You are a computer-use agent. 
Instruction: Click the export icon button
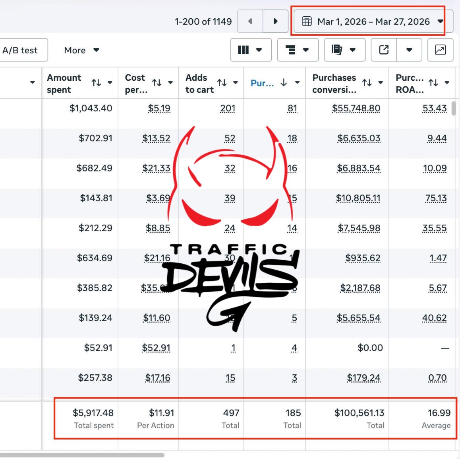coord(384,50)
